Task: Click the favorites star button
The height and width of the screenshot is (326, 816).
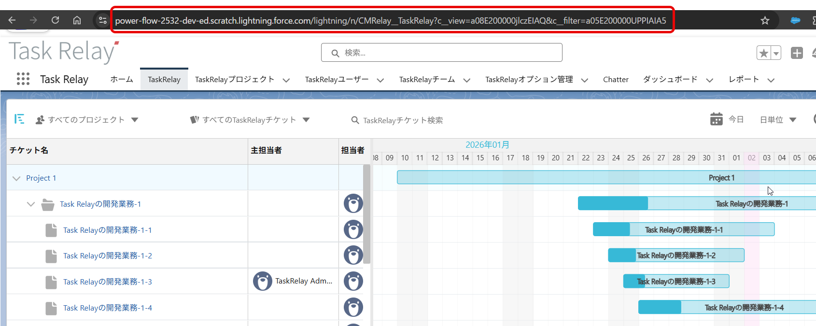Action: (764, 53)
